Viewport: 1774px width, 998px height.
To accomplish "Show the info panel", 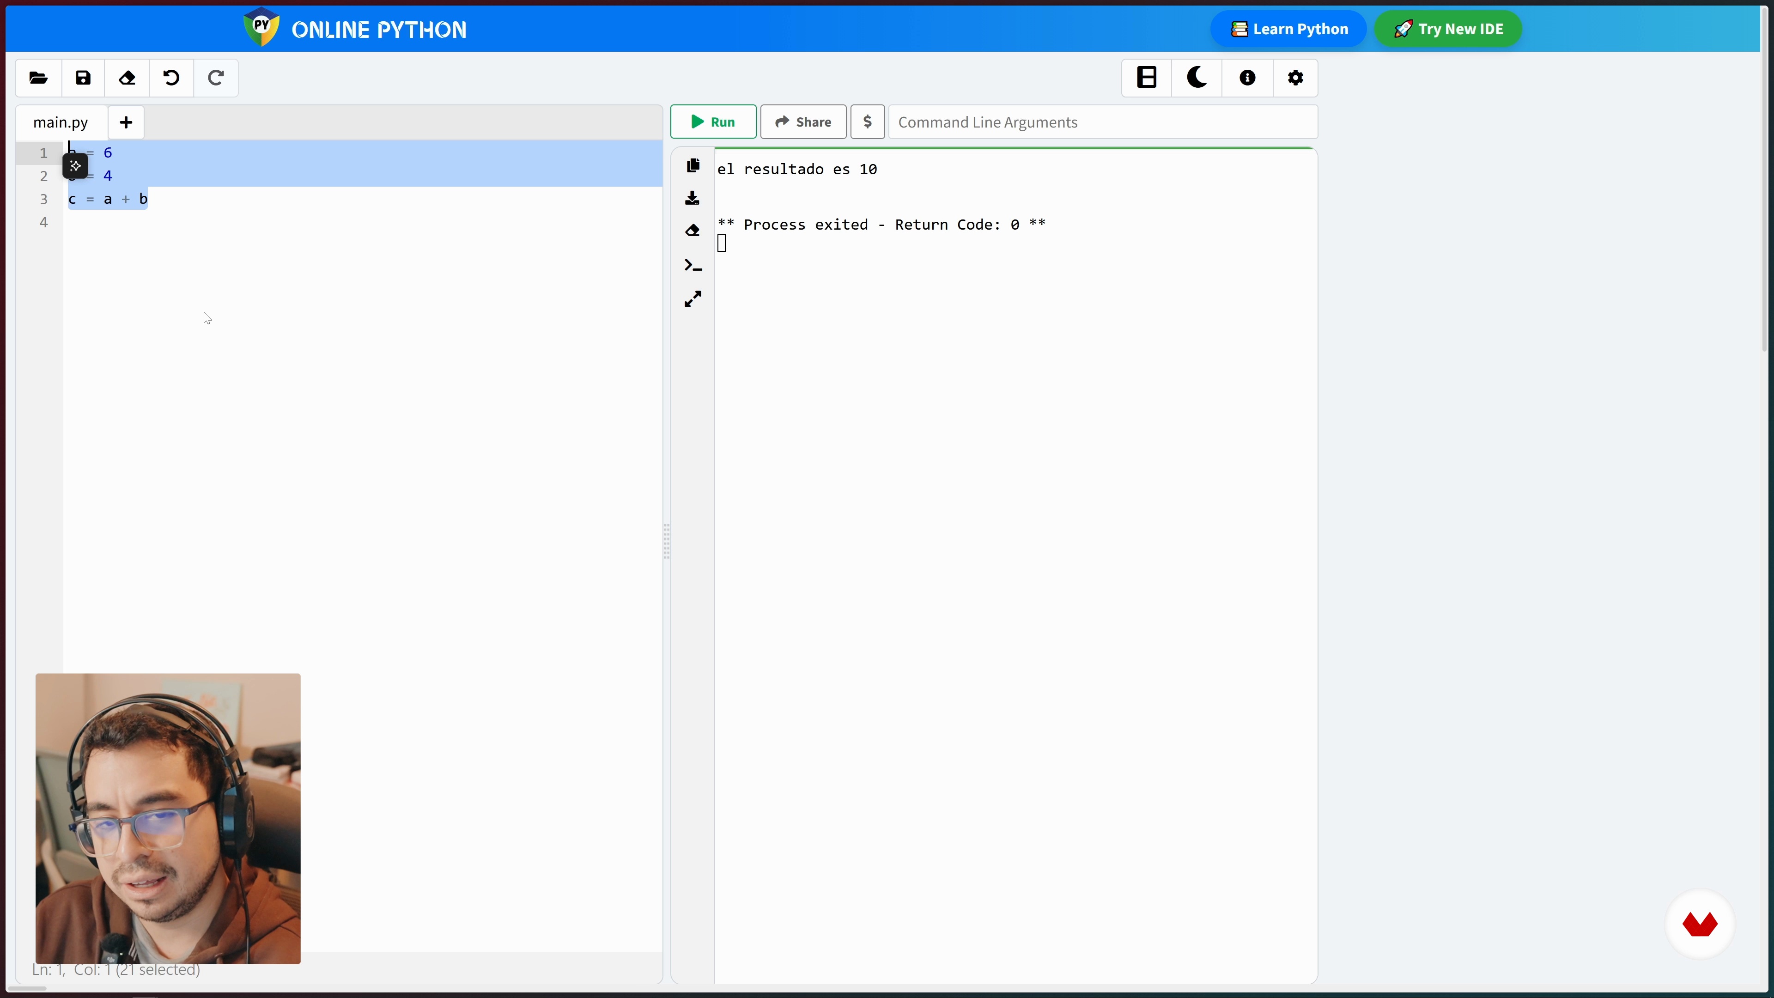I will (1247, 78).
